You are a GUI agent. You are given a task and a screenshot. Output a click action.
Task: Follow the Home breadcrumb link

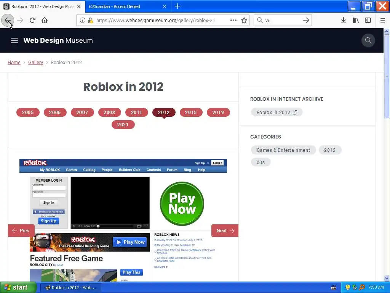coord(14,62)
